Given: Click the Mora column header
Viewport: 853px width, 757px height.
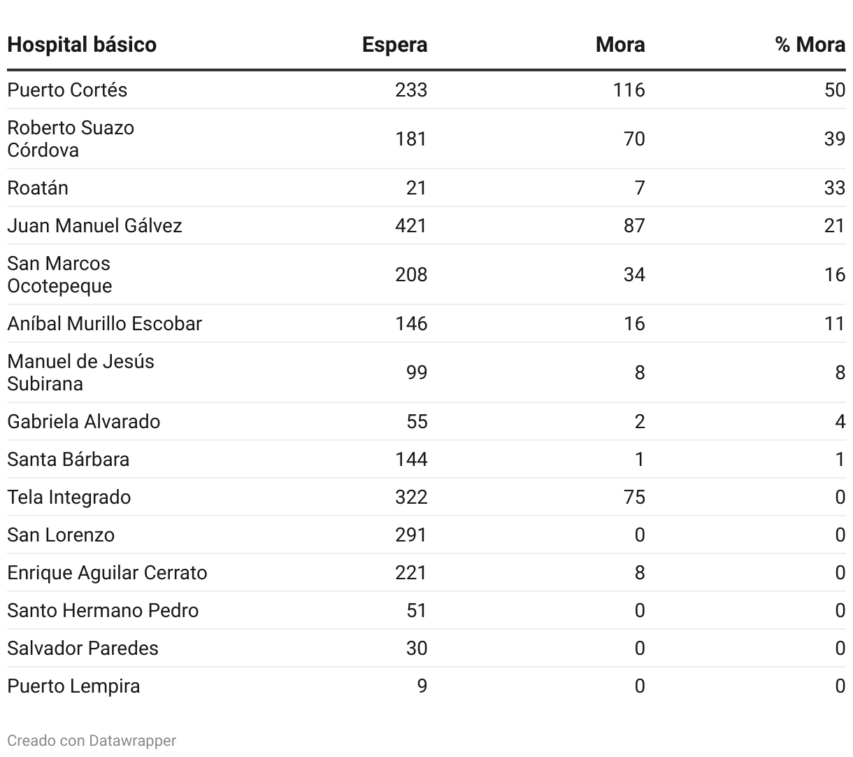Looking at the screenshot, I should 619,45.
